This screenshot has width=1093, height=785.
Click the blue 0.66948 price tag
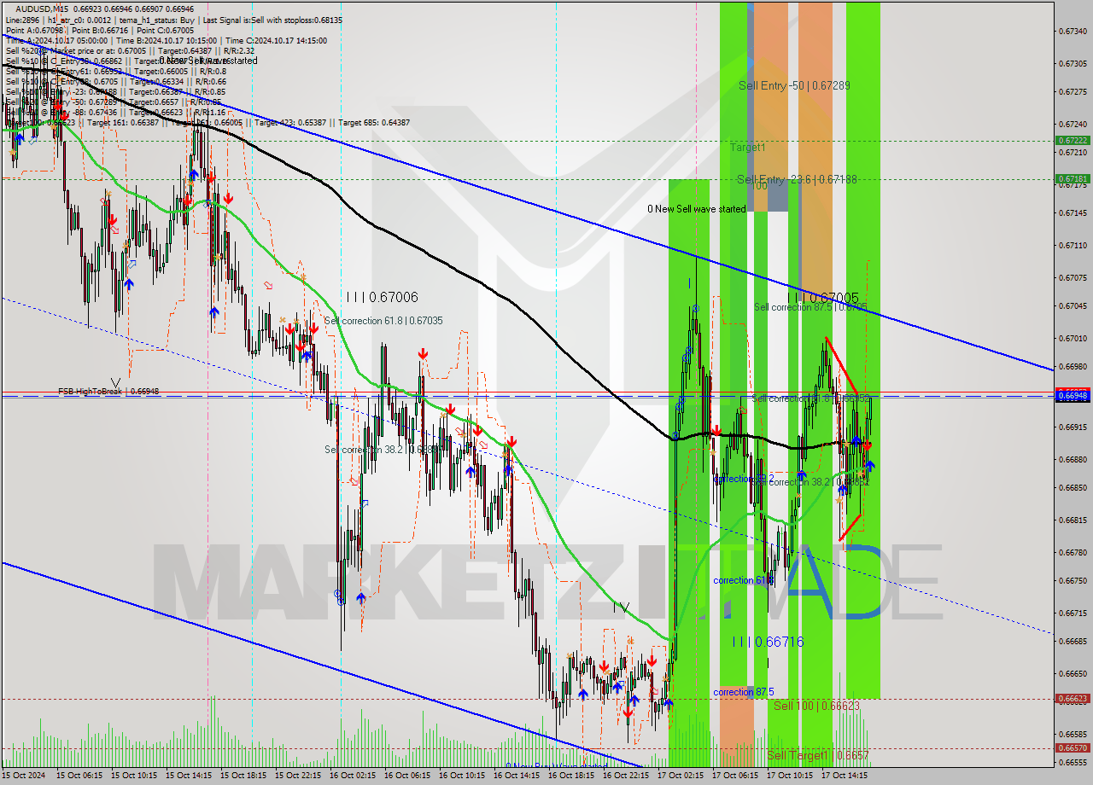[x=1073, y=396]
